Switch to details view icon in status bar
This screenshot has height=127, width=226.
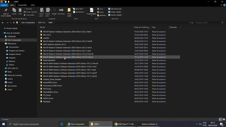point(220,119)
